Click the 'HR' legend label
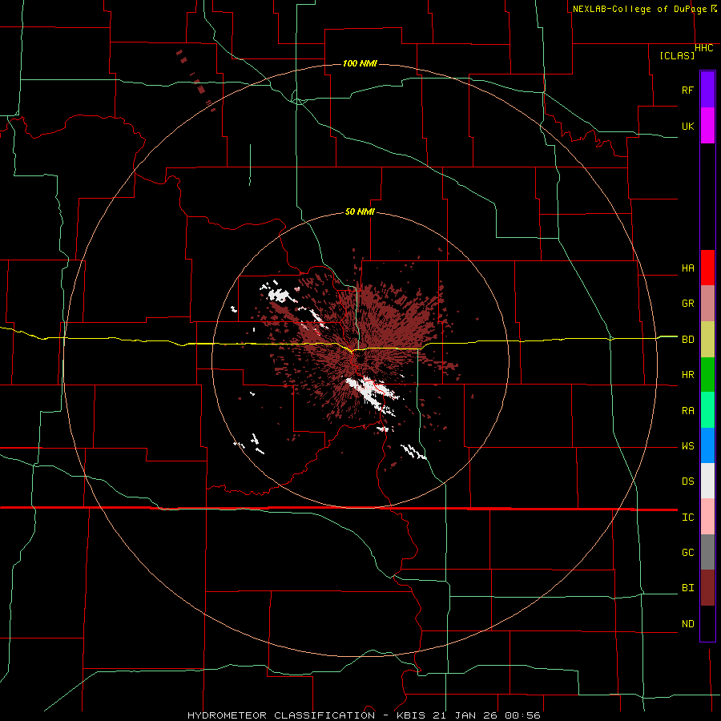The height and width of the screenshot is (721, 721). (x=687, y=375)
